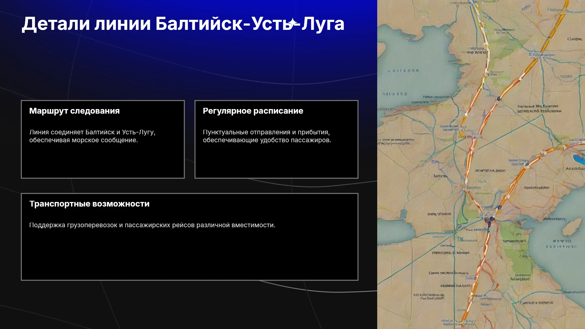Click the sparkle star icon in the title
This screenshot has width=585, height=329.
tap(294, 23)
